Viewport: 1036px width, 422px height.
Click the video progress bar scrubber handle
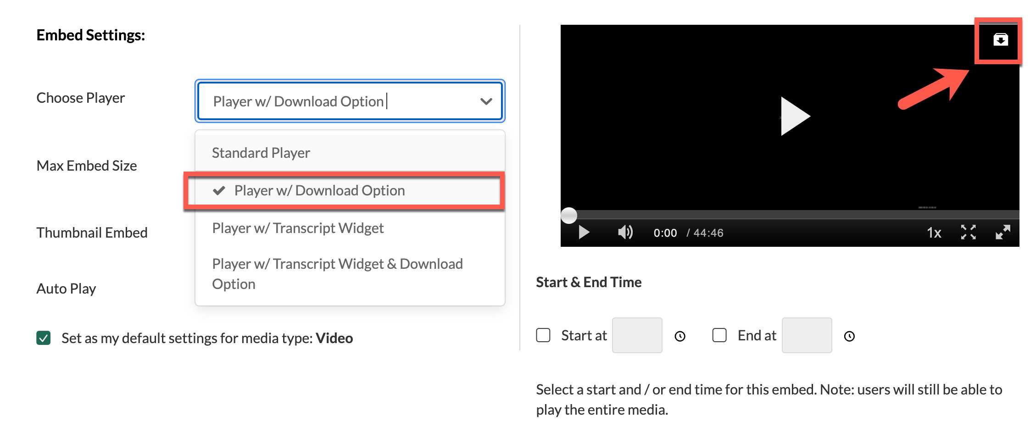coord(569,215)
